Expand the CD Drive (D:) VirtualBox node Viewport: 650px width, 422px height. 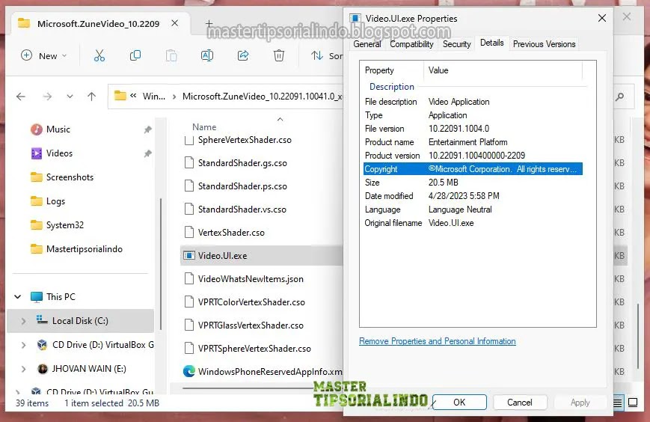[x=24, y=345]
